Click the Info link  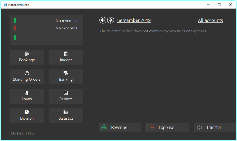pos(22,134)
